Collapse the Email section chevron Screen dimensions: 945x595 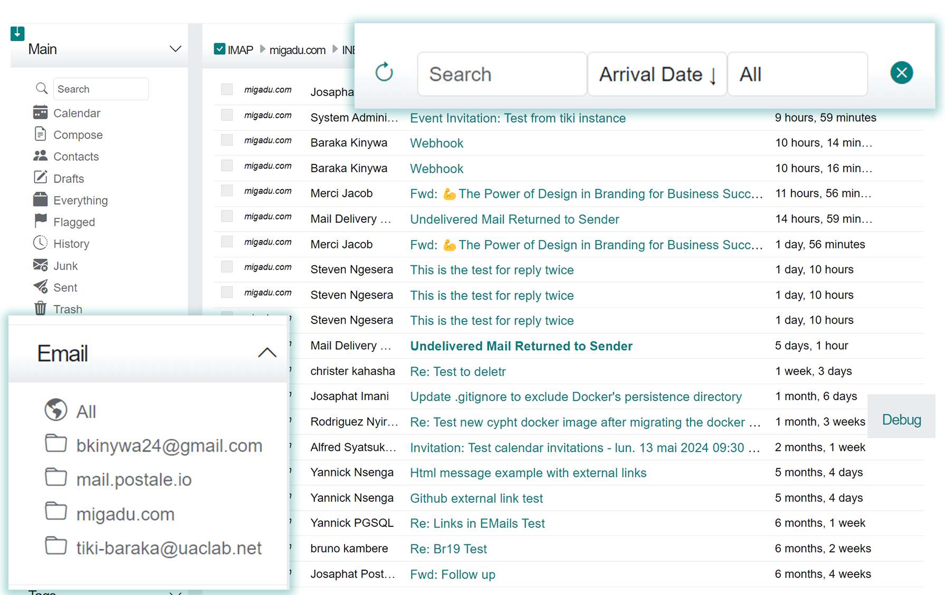click(267, 352)
